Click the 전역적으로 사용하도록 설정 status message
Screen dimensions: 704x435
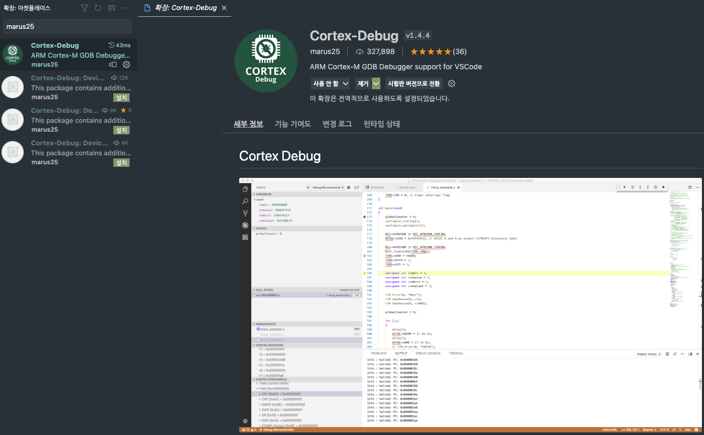tap(380, 98)
